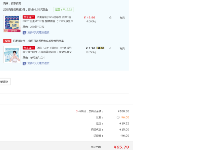
Task: Click the 京东超市 badge on wet wipes item
Action: pos(29,48)
